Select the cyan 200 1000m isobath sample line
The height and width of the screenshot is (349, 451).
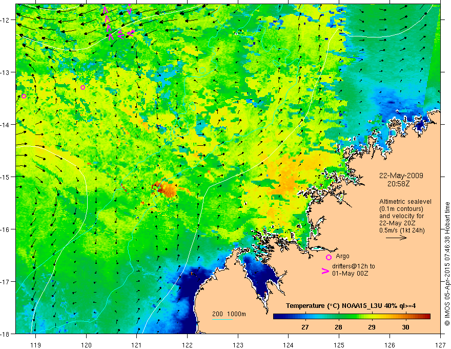(222, 319)
